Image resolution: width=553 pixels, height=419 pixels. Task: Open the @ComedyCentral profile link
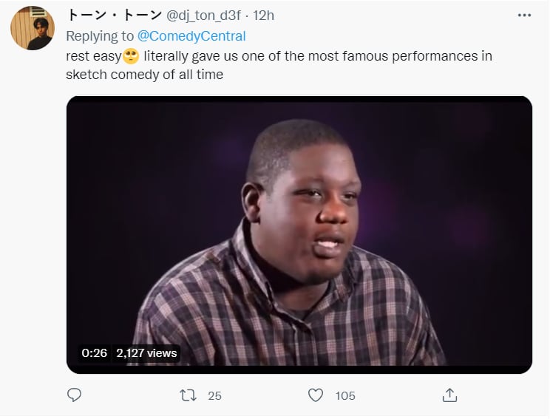[191, 36]
